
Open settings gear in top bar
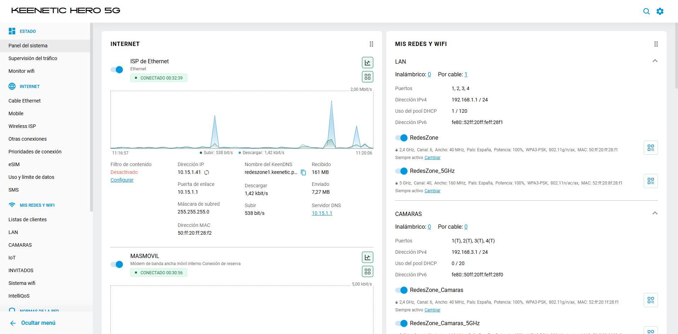(x=660, y=11)
